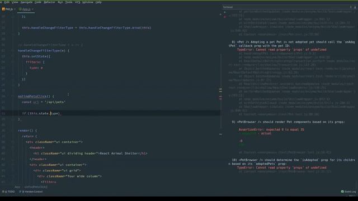This screenshot has height=201, width=358.
Task: Switch to the Pet.js editor tab
Action: click(x=10, y=9)
